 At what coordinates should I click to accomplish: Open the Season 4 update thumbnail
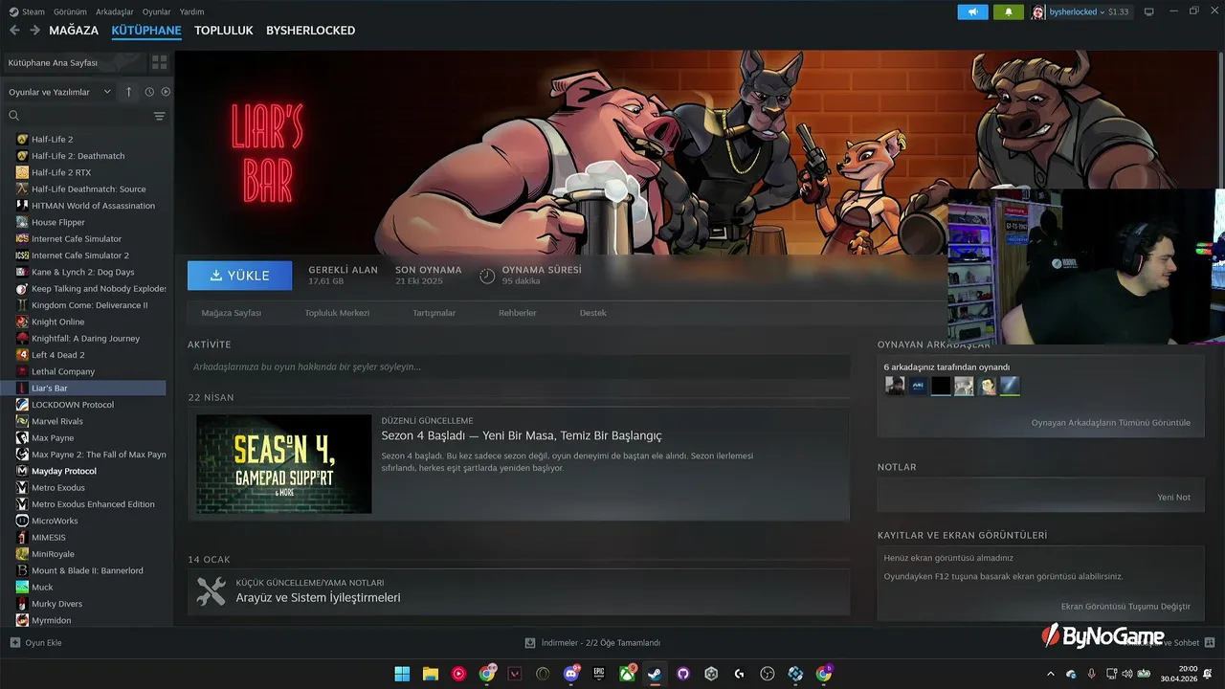[x=284, y=464]
